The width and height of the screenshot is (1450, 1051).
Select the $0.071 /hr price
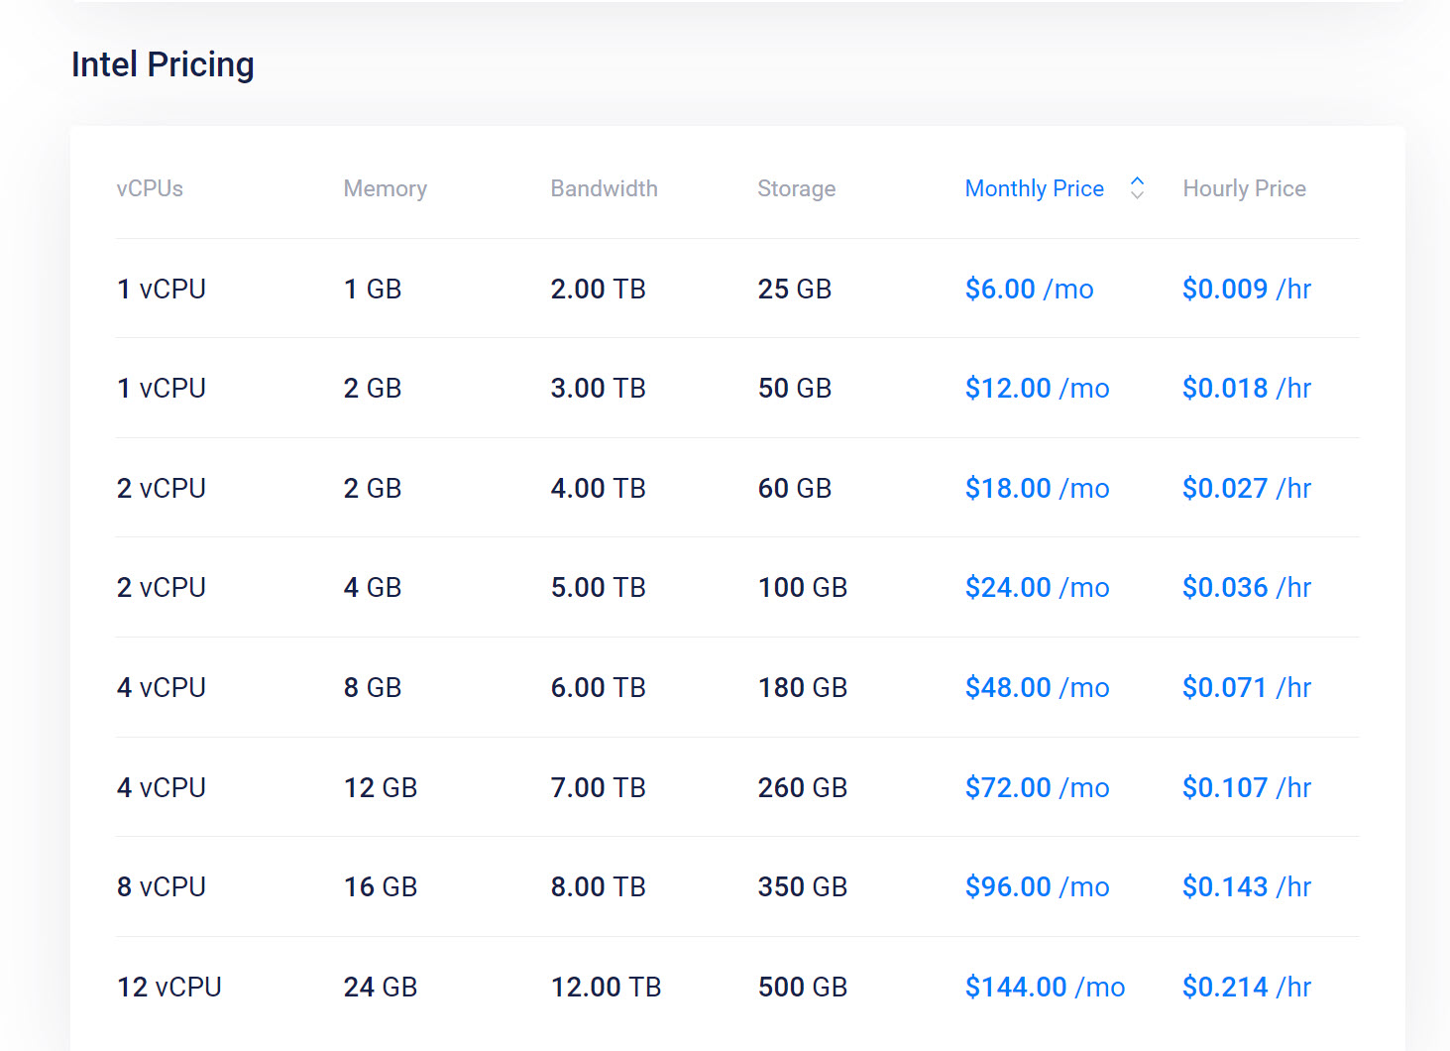click(x=1246, y=687)
